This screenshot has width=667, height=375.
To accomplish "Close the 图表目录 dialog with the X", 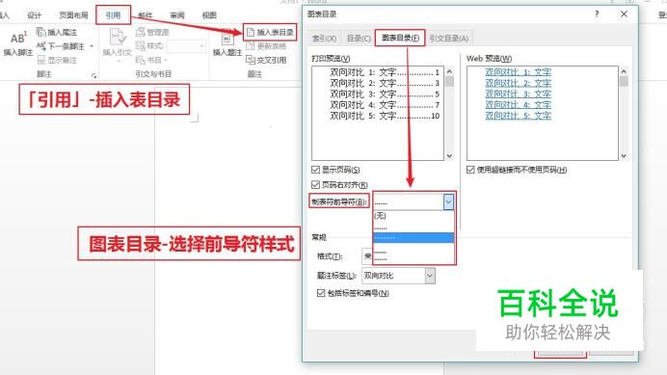I will [624, 14].
